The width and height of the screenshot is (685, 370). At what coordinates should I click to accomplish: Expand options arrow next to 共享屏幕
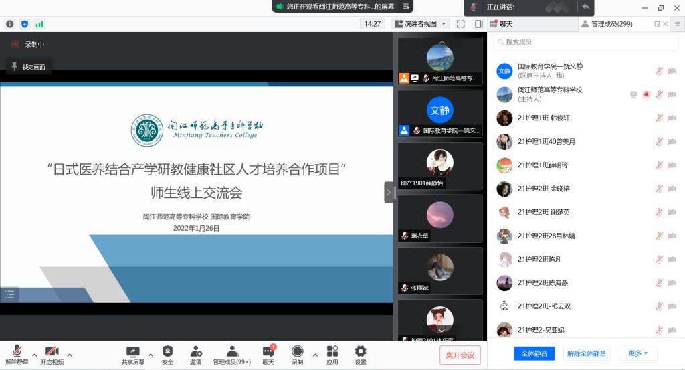point(150,355)
